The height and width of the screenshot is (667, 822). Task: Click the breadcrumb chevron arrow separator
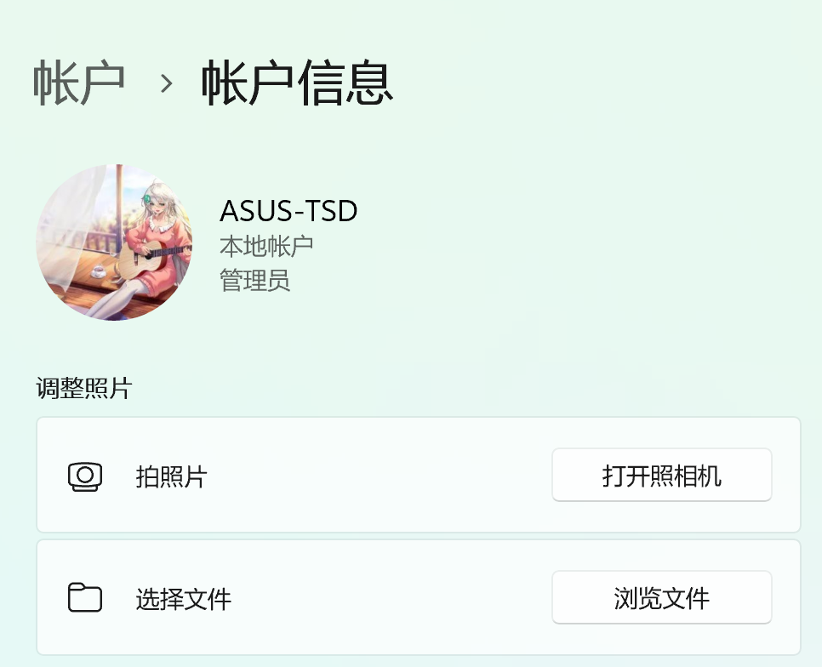point(166,83)
